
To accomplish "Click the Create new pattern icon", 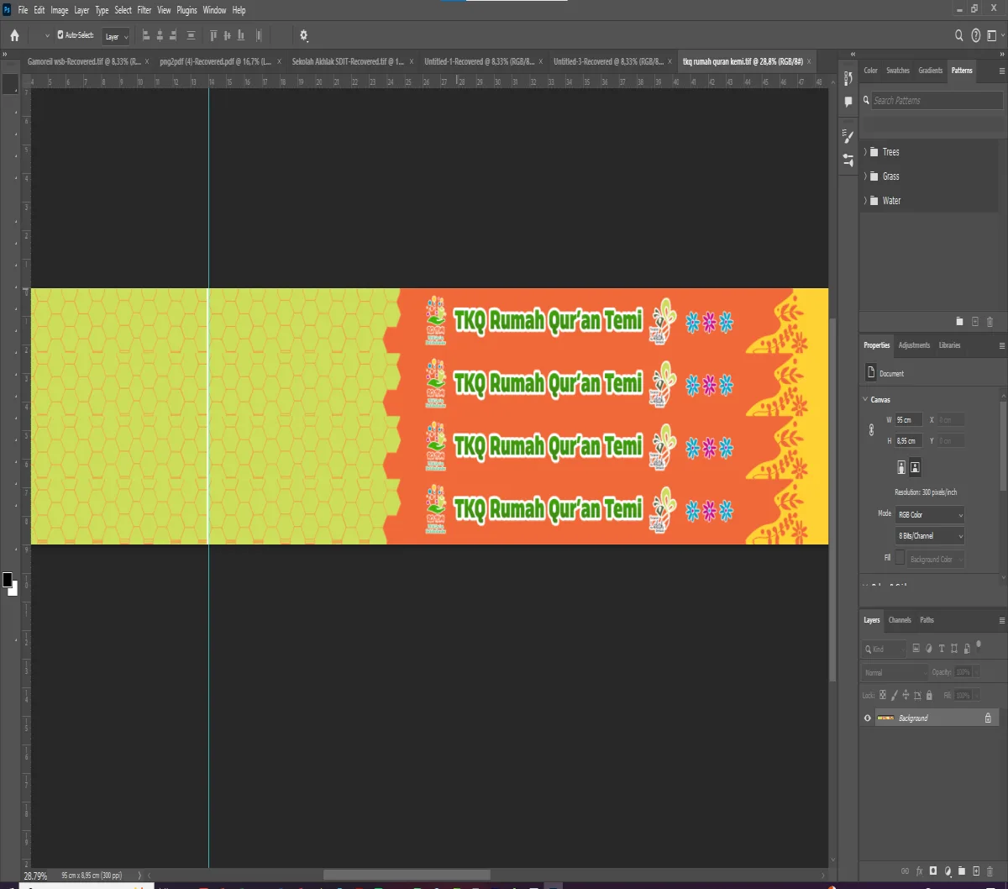I will pyautogui.click(x=975, y=321).
